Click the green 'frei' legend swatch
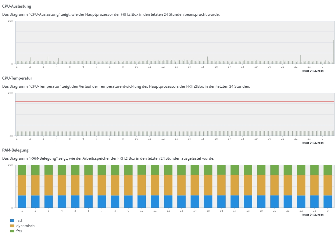Screen dimensions: 336x234 12,231
